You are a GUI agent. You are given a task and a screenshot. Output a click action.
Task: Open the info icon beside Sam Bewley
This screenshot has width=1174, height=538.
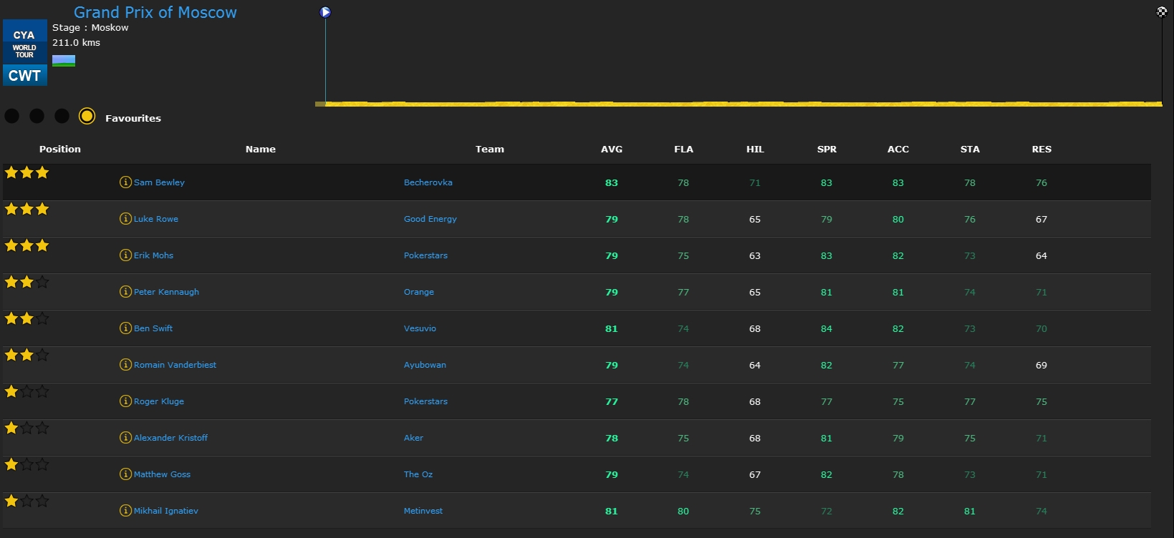click(125, 182)
